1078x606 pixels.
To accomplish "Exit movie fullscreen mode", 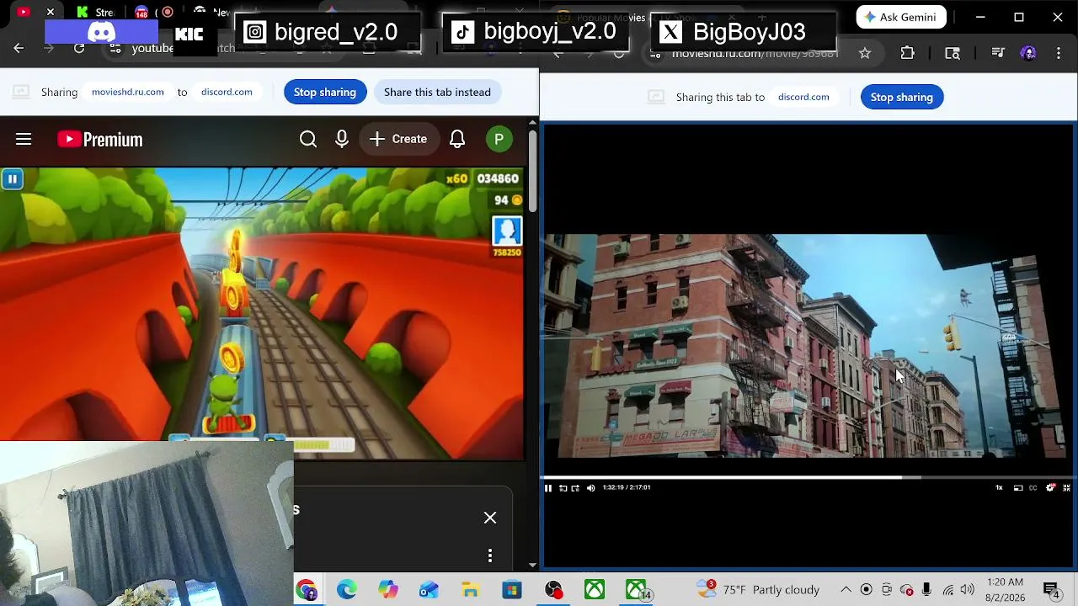I will point(1066,488).
